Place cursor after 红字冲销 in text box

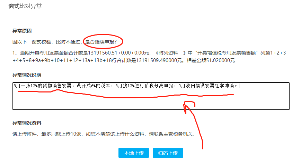[239, 86]
